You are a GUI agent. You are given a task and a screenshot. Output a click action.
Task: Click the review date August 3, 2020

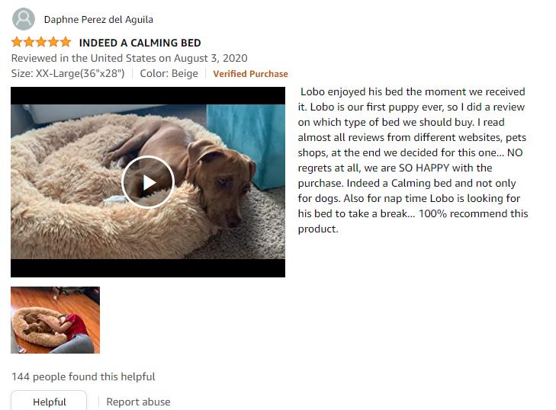click(211, 58)
